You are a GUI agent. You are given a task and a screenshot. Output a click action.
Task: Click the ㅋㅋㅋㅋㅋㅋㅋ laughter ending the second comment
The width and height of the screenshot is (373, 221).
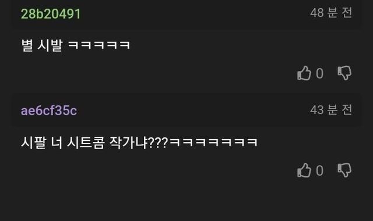point(214,142)
